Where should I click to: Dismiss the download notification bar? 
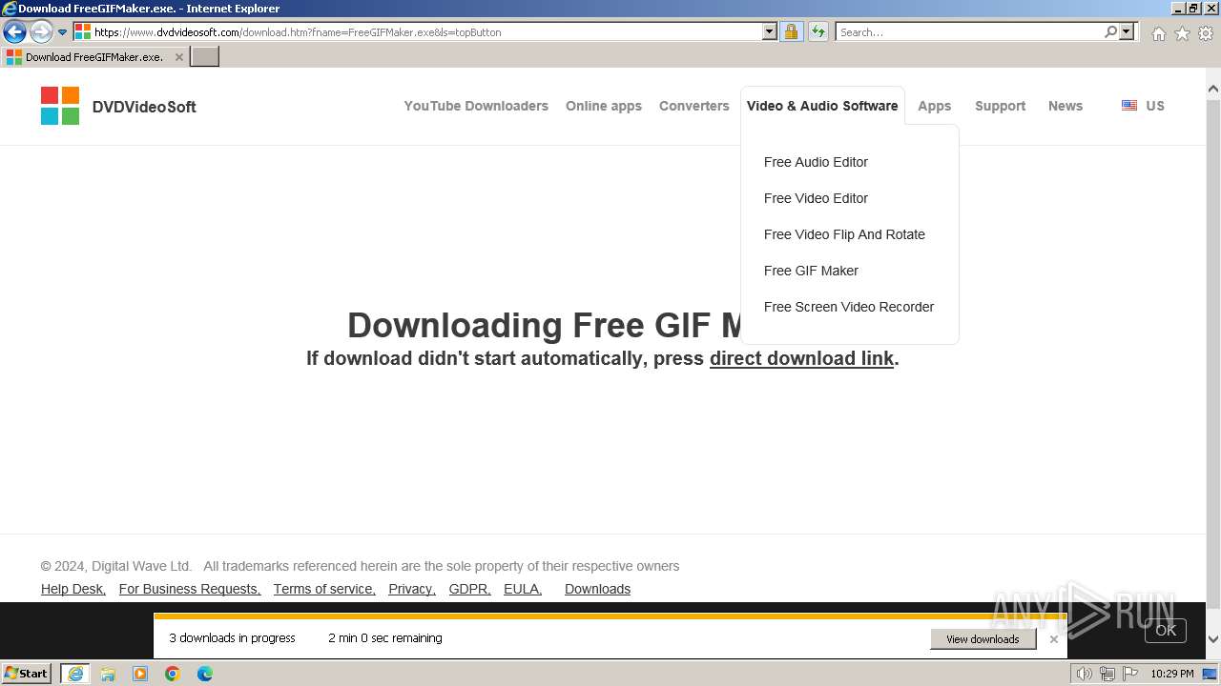[1053, 639]
